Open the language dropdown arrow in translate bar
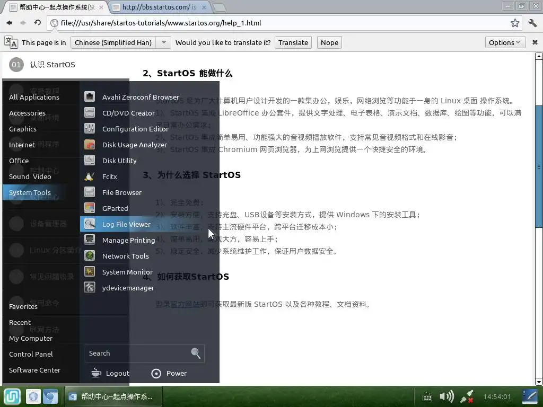This screenshot has width=543, height=407. (x=164, y=42)
